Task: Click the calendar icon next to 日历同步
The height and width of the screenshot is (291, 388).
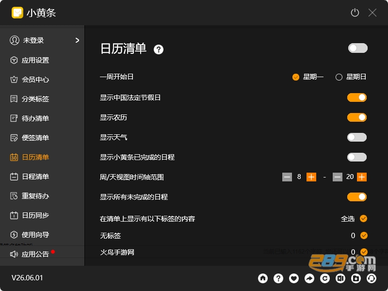Action: pos(14,215)
